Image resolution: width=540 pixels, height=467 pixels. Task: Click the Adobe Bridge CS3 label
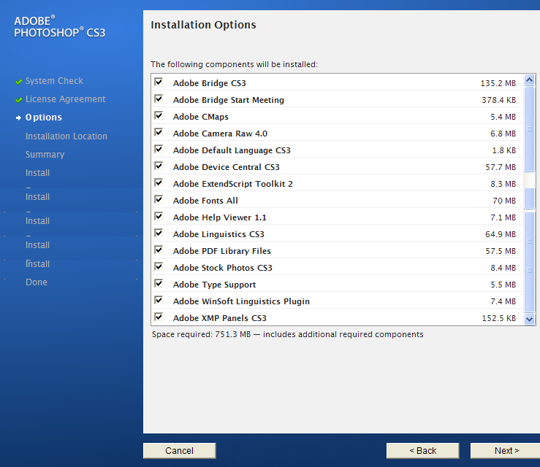point(210,83)
